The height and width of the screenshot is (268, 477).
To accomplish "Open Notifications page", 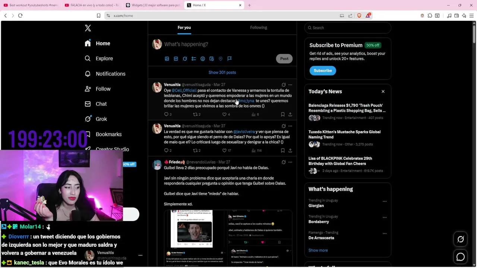I will [x=105, y=74].
